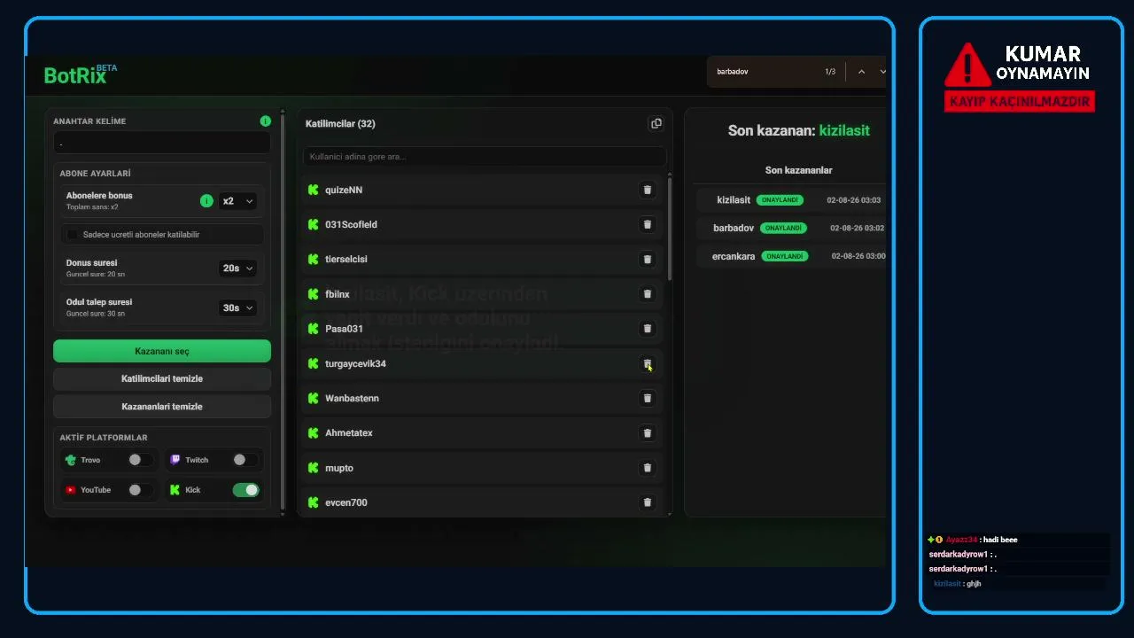Disable the Kick platform switch
Image resolution: width=1134 pixels, height=638 pixels.
(245, 490)
